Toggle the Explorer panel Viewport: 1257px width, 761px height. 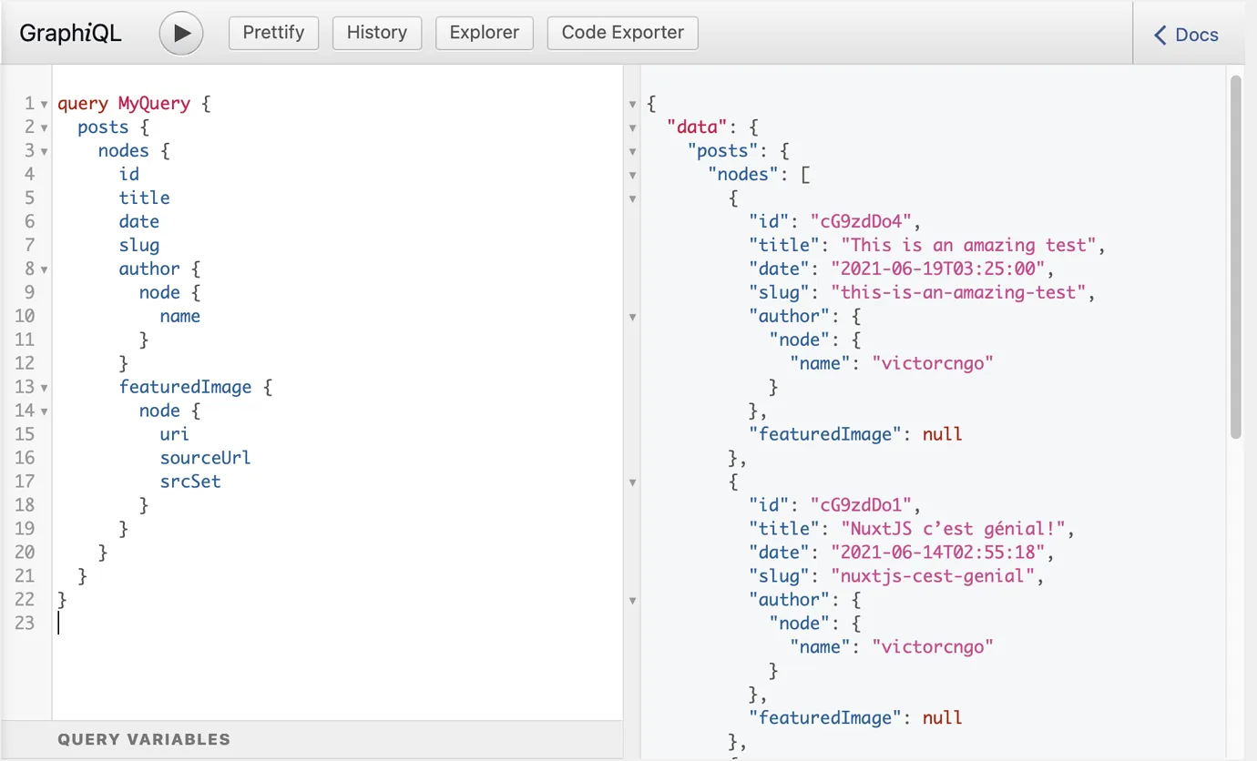pos(484,33)
